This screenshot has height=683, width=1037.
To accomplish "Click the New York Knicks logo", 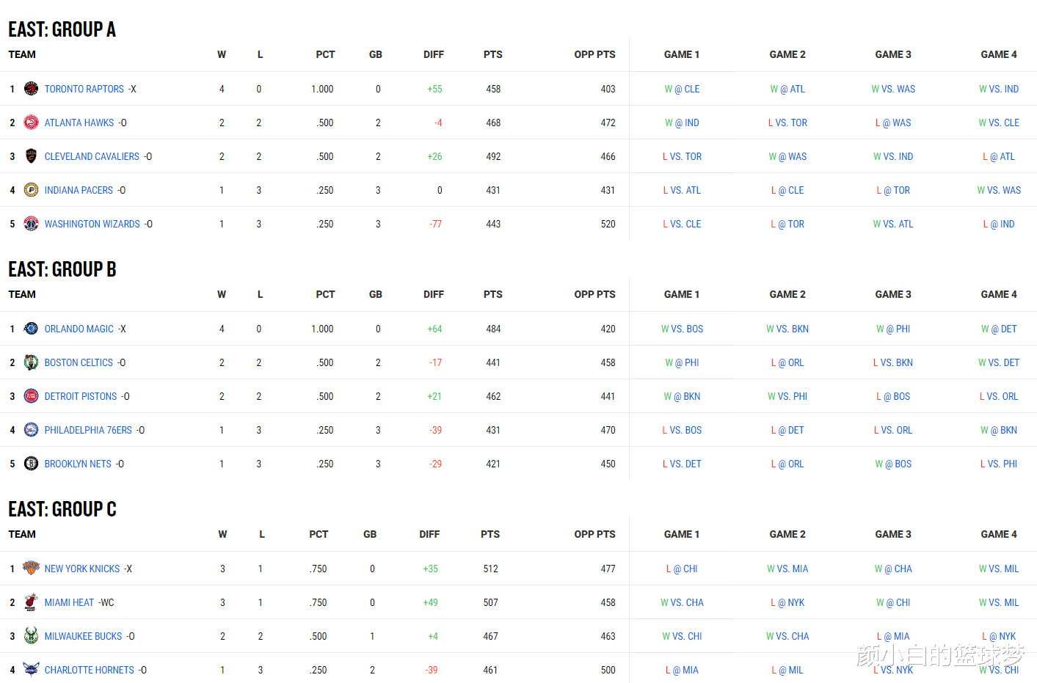I will (x=31, y=569).
